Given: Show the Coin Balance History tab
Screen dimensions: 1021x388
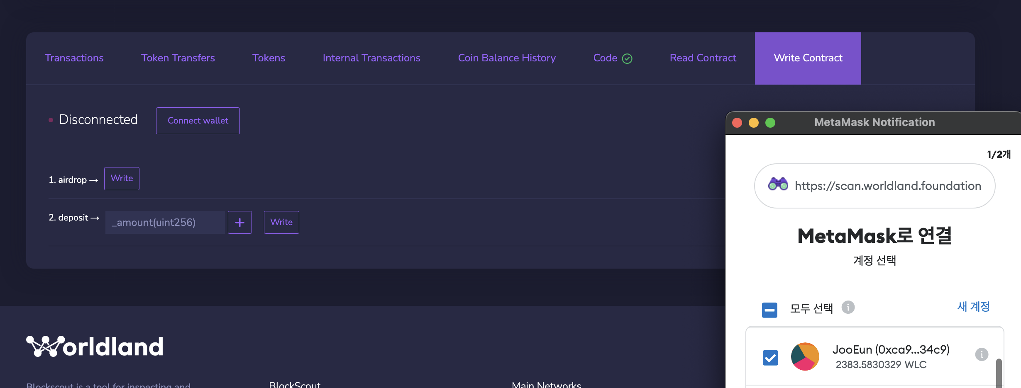Looking at the screenshot, I should [x=507, y=58].
